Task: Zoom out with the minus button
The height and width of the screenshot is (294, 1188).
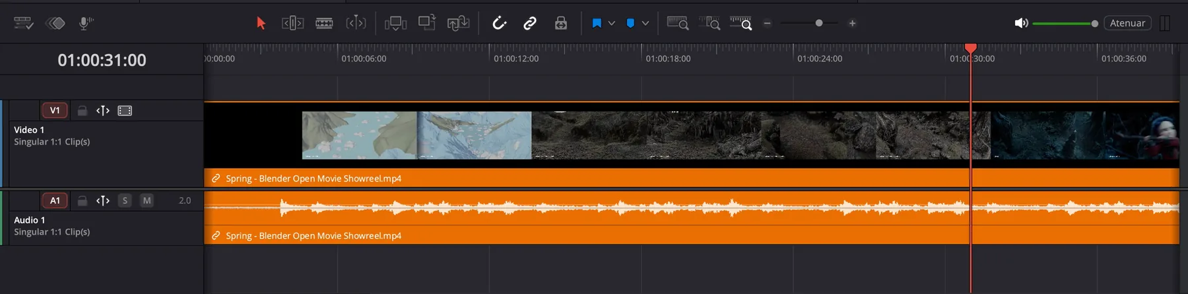Action: [767, 23]
